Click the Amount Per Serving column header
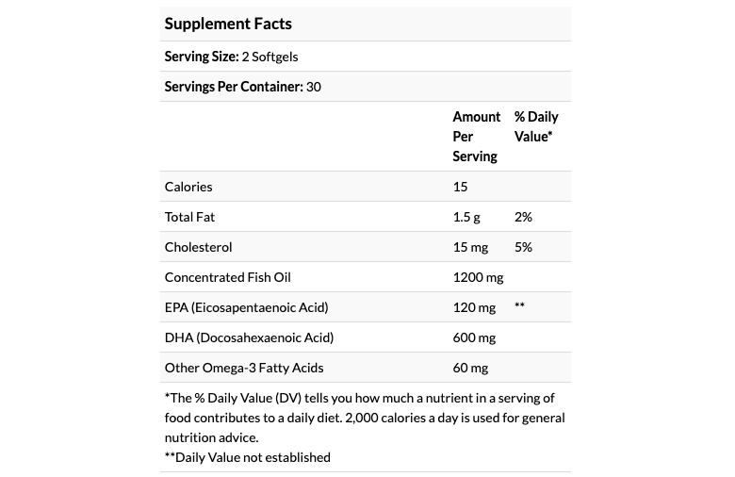Screen dimensions: 735x477 tap(476, 137)
